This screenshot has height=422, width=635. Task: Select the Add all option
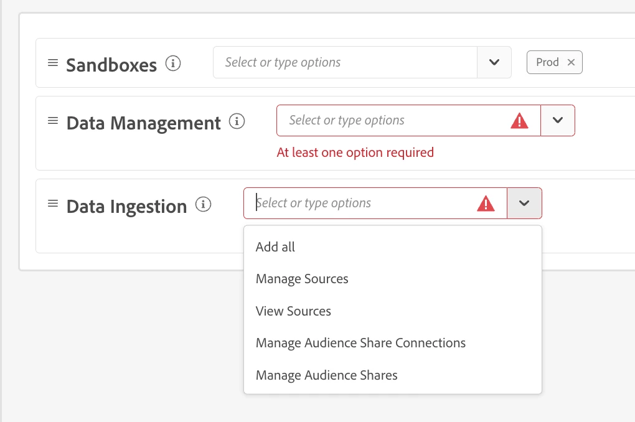[x=275, y=247]
